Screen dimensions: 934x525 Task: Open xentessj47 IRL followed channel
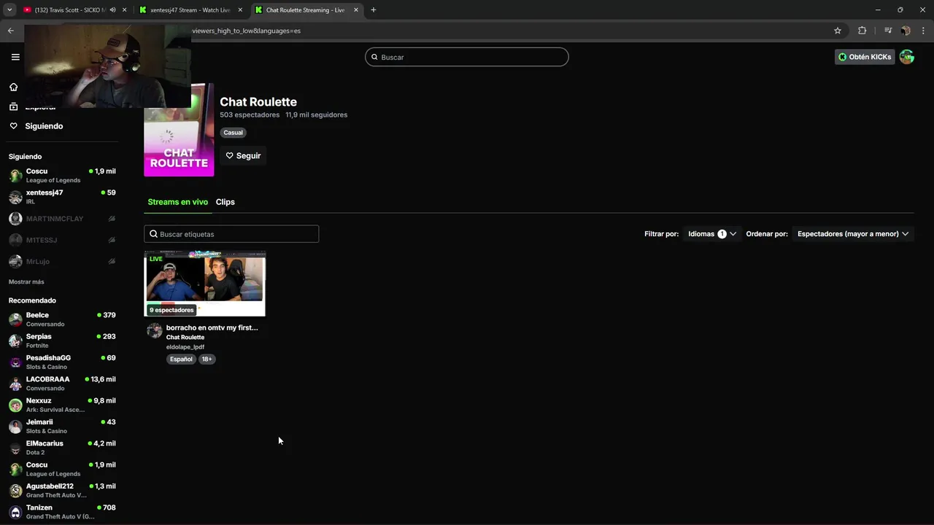(62, 197)
